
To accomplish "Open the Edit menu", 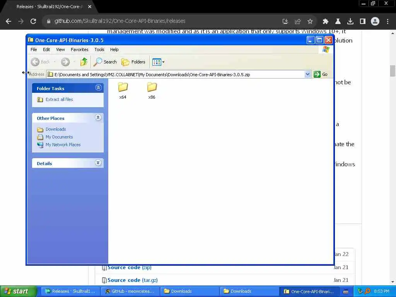I will point(46,49).
